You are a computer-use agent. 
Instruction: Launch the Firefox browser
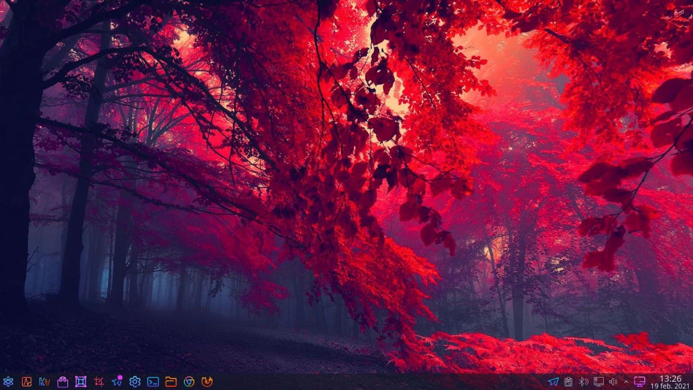[207, 382]
